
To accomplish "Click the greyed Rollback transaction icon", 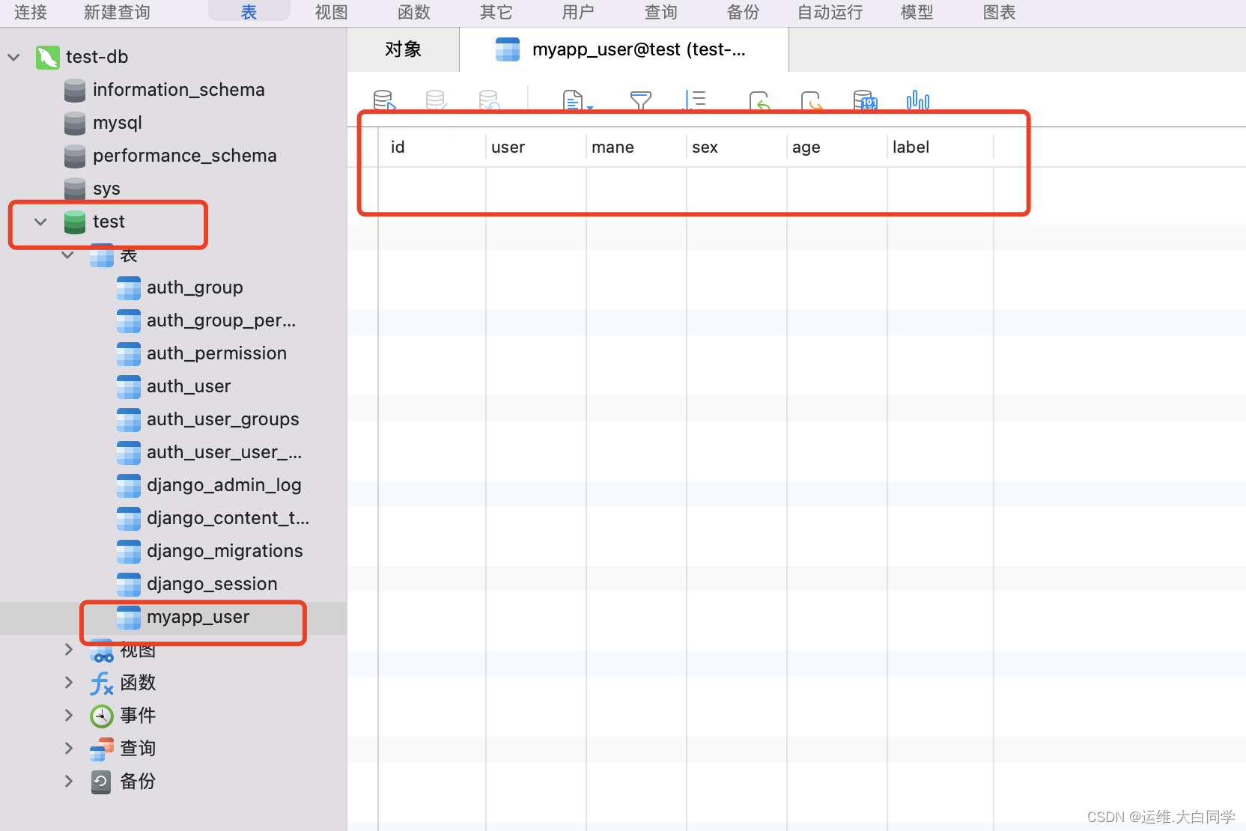I will (x=489, y=100).
